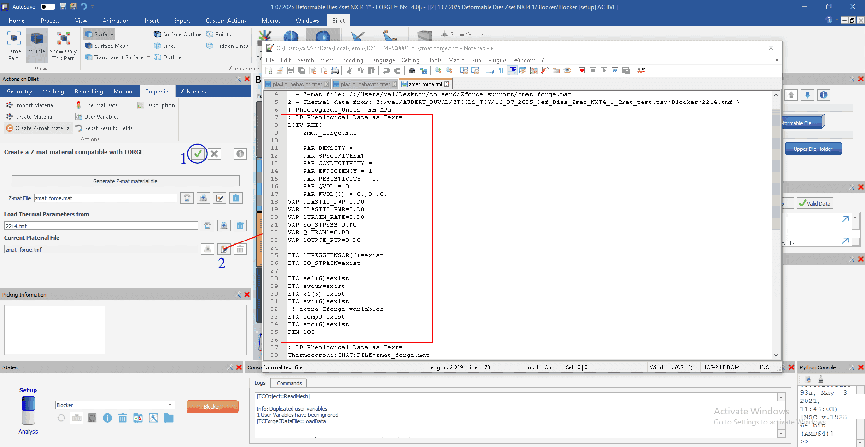Viewport: 865px width, 447px height.
Task: Edit the current material file zmat_forge.tmf
Action: (x=223, y=249)
